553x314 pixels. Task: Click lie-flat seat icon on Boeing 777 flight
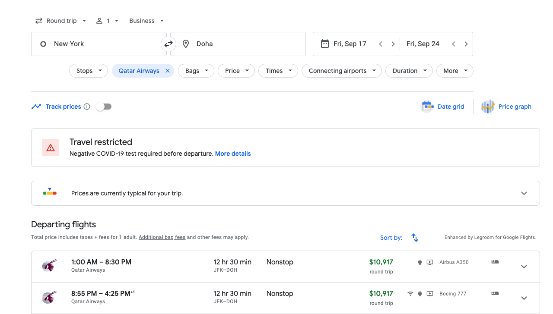pos(495,293)
